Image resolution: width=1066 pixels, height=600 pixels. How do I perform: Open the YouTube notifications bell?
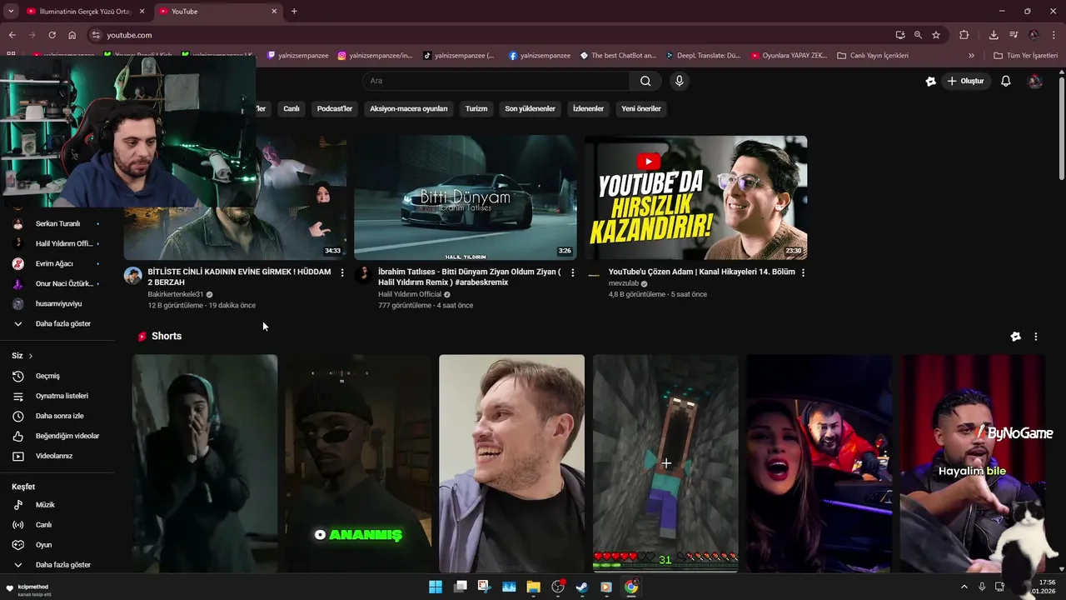point(1006,81)
